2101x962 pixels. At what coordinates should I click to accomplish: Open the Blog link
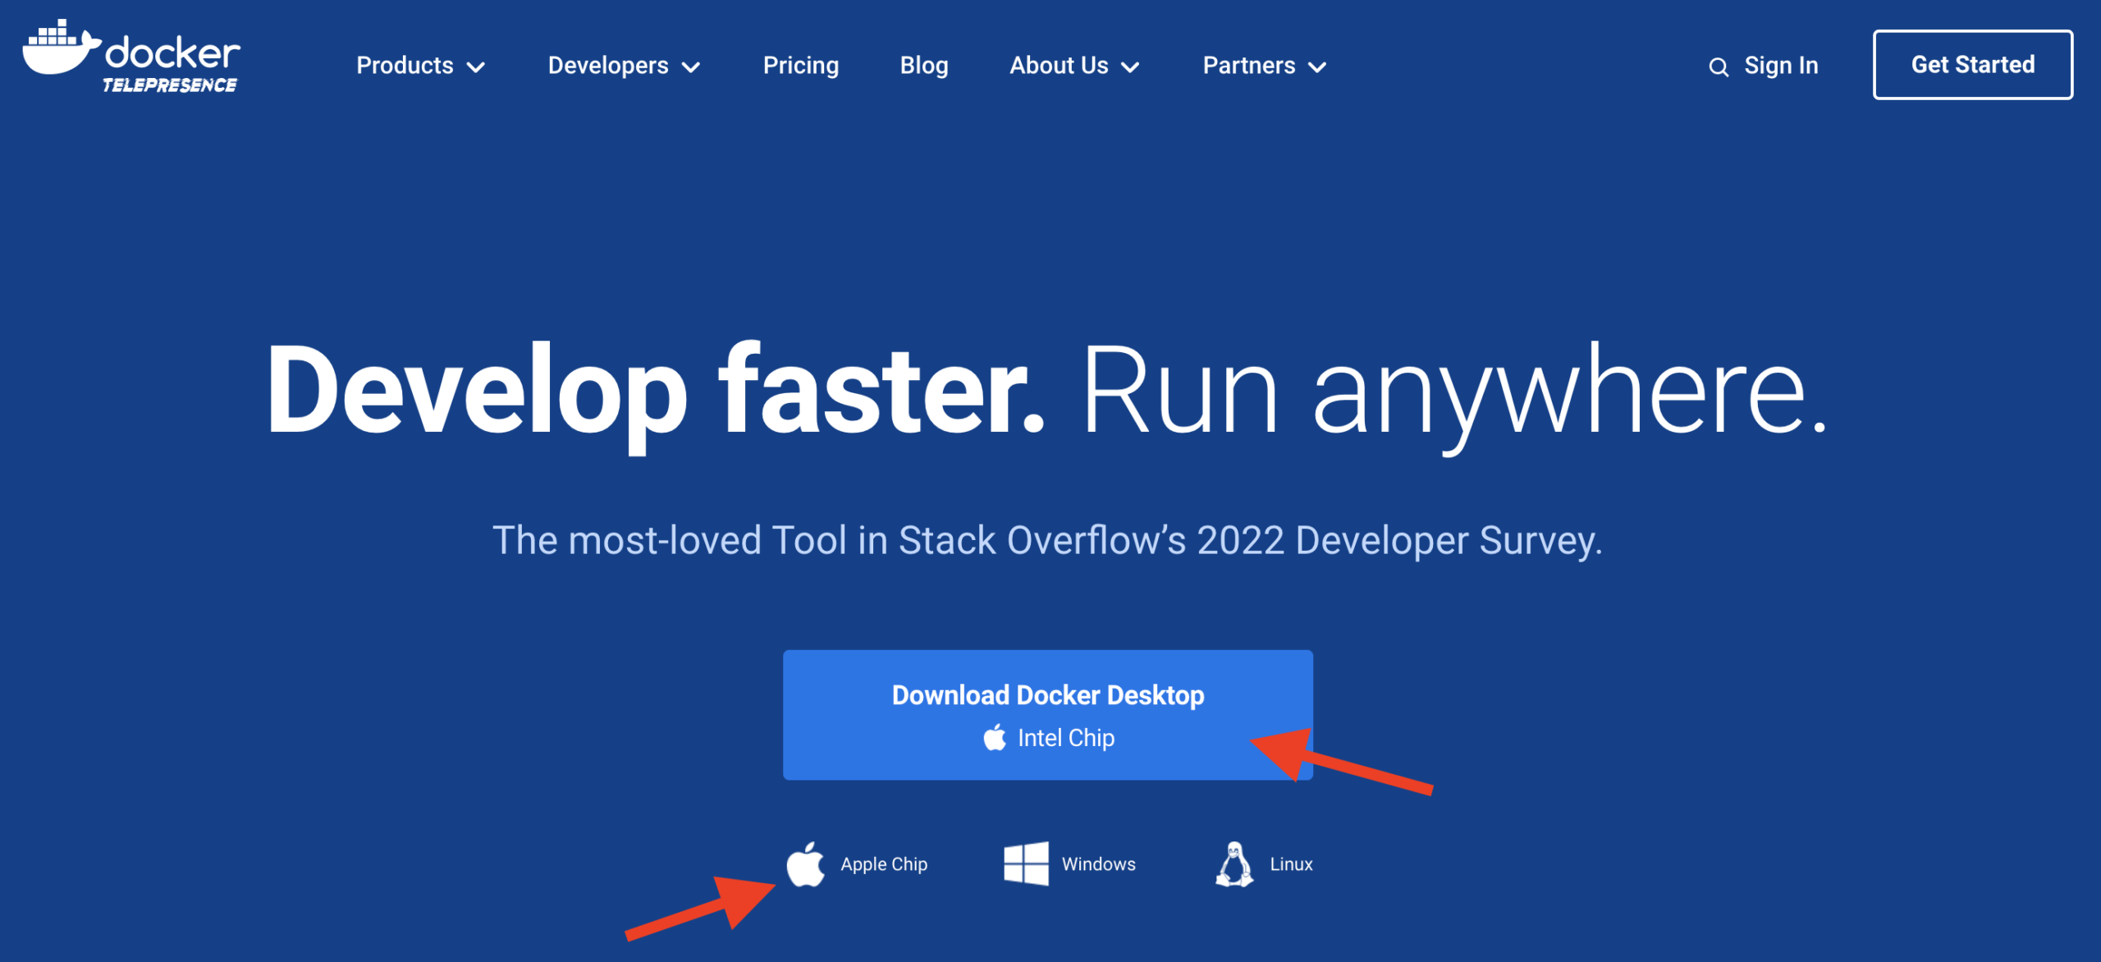pos(924,66)
